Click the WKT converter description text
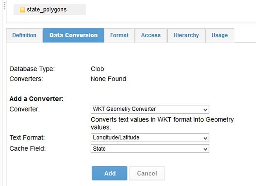This screenshot has width=256, height=186. click(x=162, y=123)
